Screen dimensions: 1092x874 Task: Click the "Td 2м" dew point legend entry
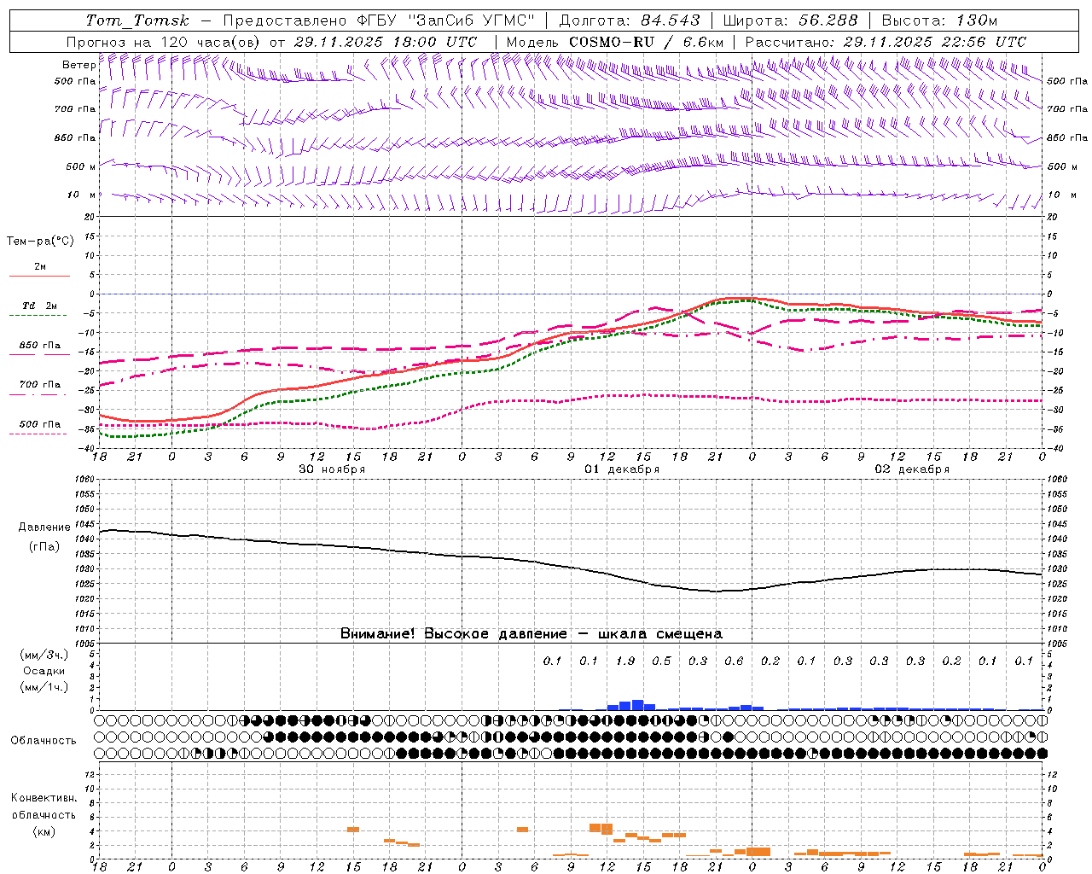pos(39,306)
